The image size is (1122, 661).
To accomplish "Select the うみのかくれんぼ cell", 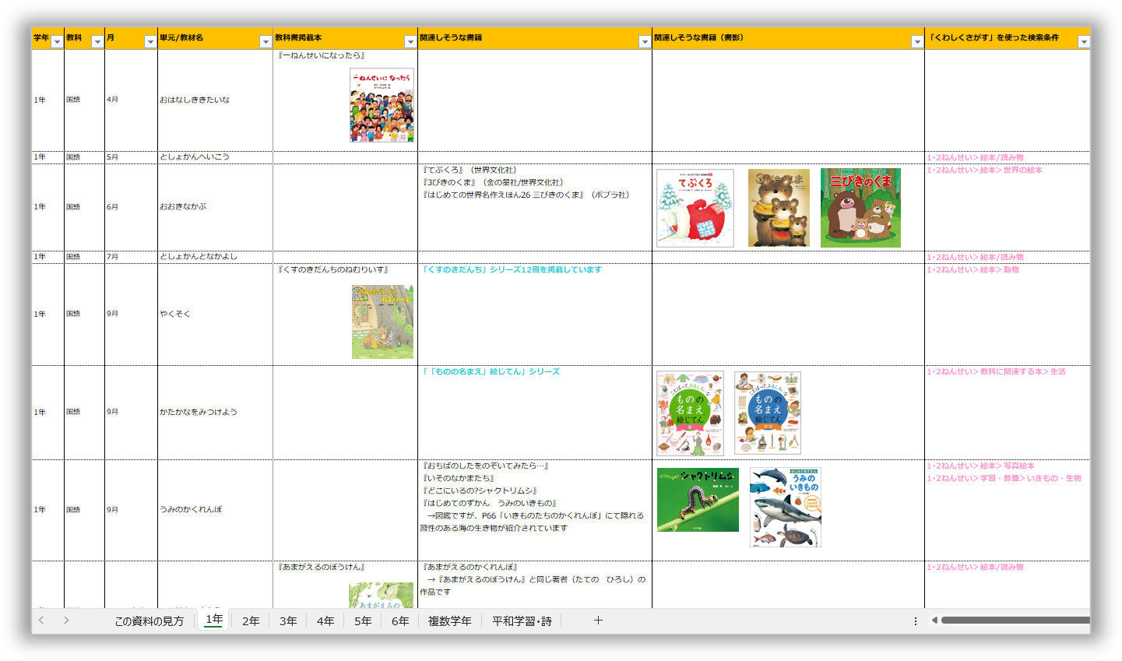I will coord(215,510).
